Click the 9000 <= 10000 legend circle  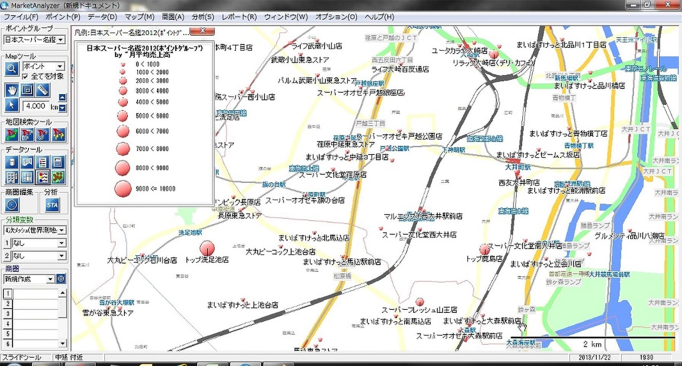123,189
